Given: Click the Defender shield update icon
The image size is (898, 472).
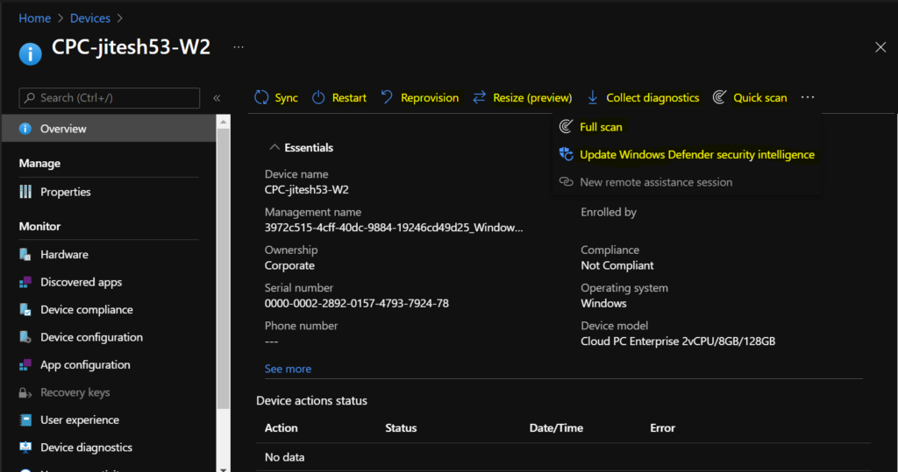Looking at the screenshot, I should (x=566, y=154).
